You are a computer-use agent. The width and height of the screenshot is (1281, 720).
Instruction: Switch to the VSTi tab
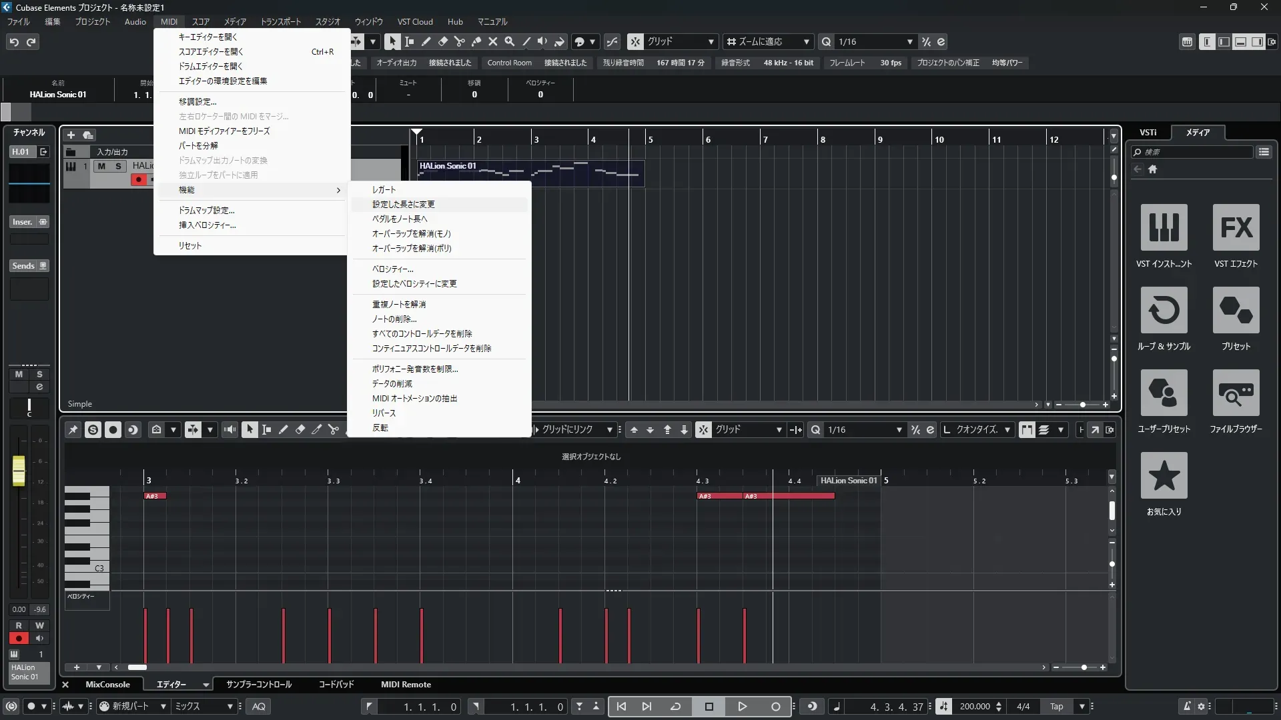point(1148,133)
